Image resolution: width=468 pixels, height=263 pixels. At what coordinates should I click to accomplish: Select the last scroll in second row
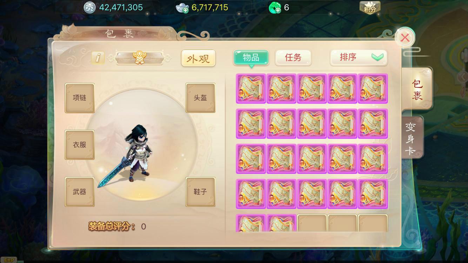(x=373, y=123)
